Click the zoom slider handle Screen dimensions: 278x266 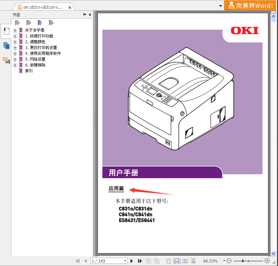click(243, 261)
